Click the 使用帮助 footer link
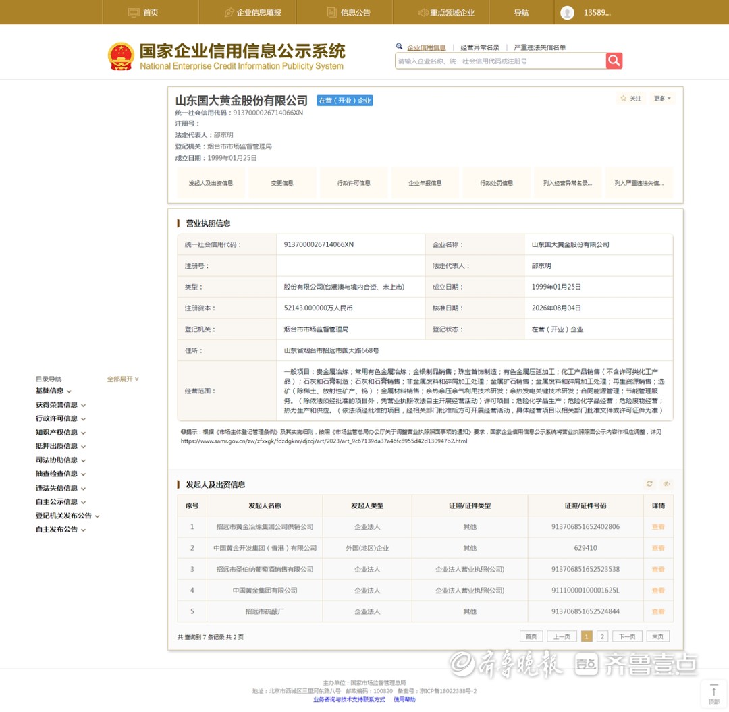This screenshot has width=729, height=712. tap(404, 699)
